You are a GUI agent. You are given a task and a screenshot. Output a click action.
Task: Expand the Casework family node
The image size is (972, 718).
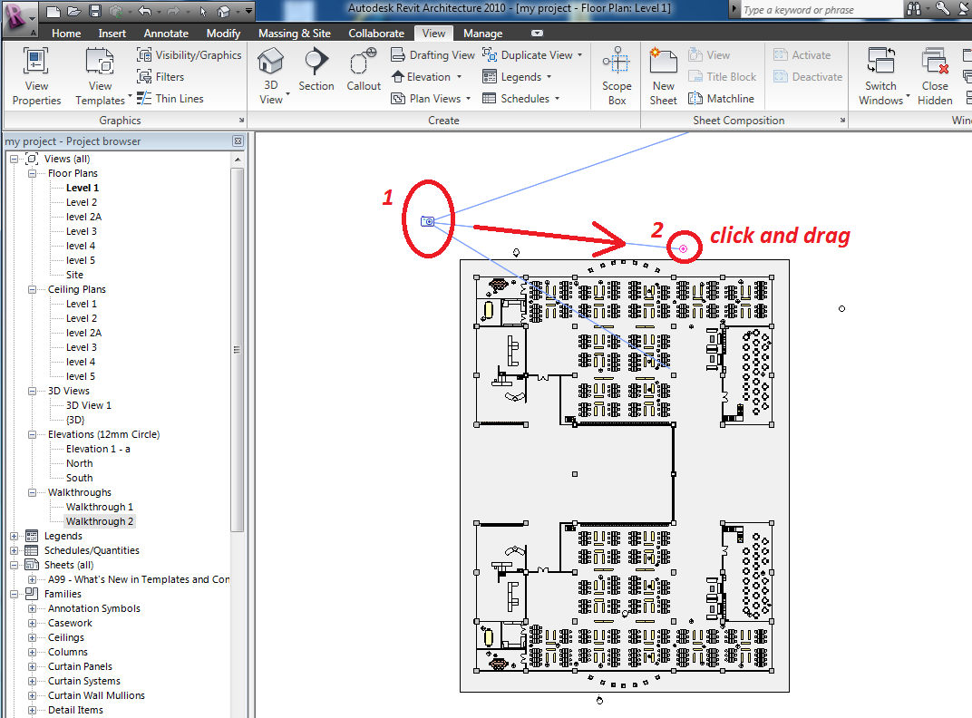tap(33, 623)
